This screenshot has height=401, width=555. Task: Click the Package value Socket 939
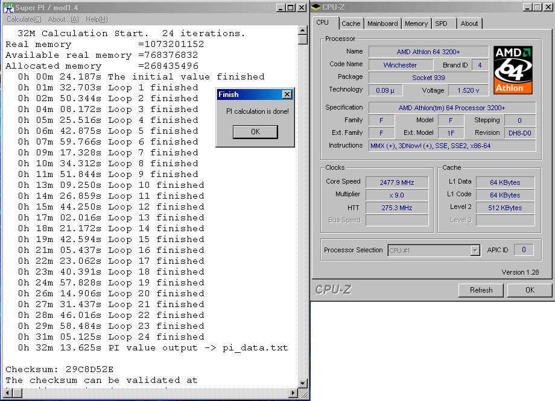(x=428, y=78)
